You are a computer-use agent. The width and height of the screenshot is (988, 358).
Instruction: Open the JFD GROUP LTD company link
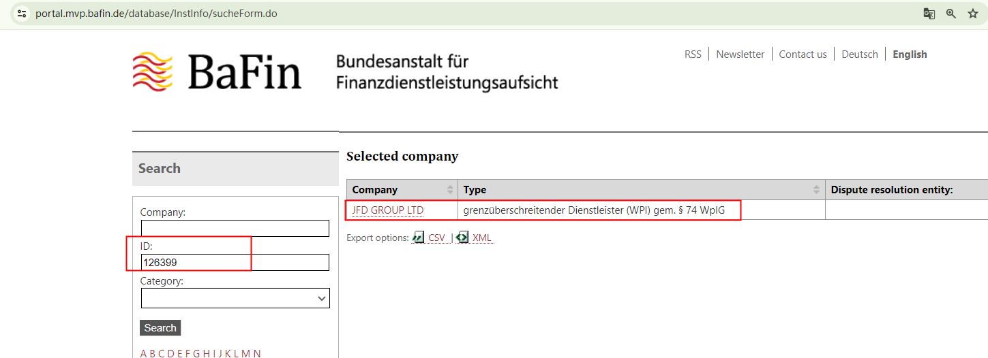click(387, 210)
